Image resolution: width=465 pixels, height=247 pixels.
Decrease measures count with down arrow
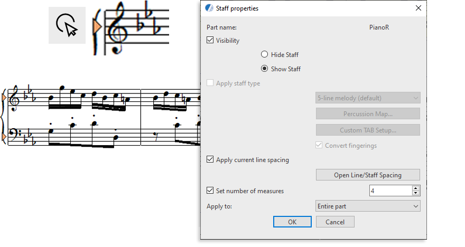416,193
